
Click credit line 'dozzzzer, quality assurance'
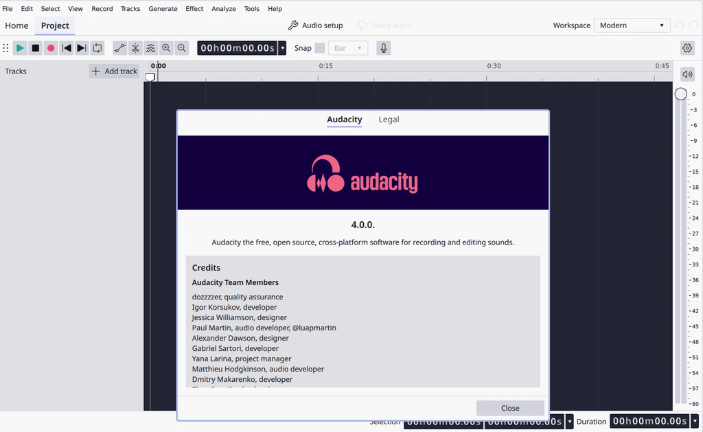238,297
